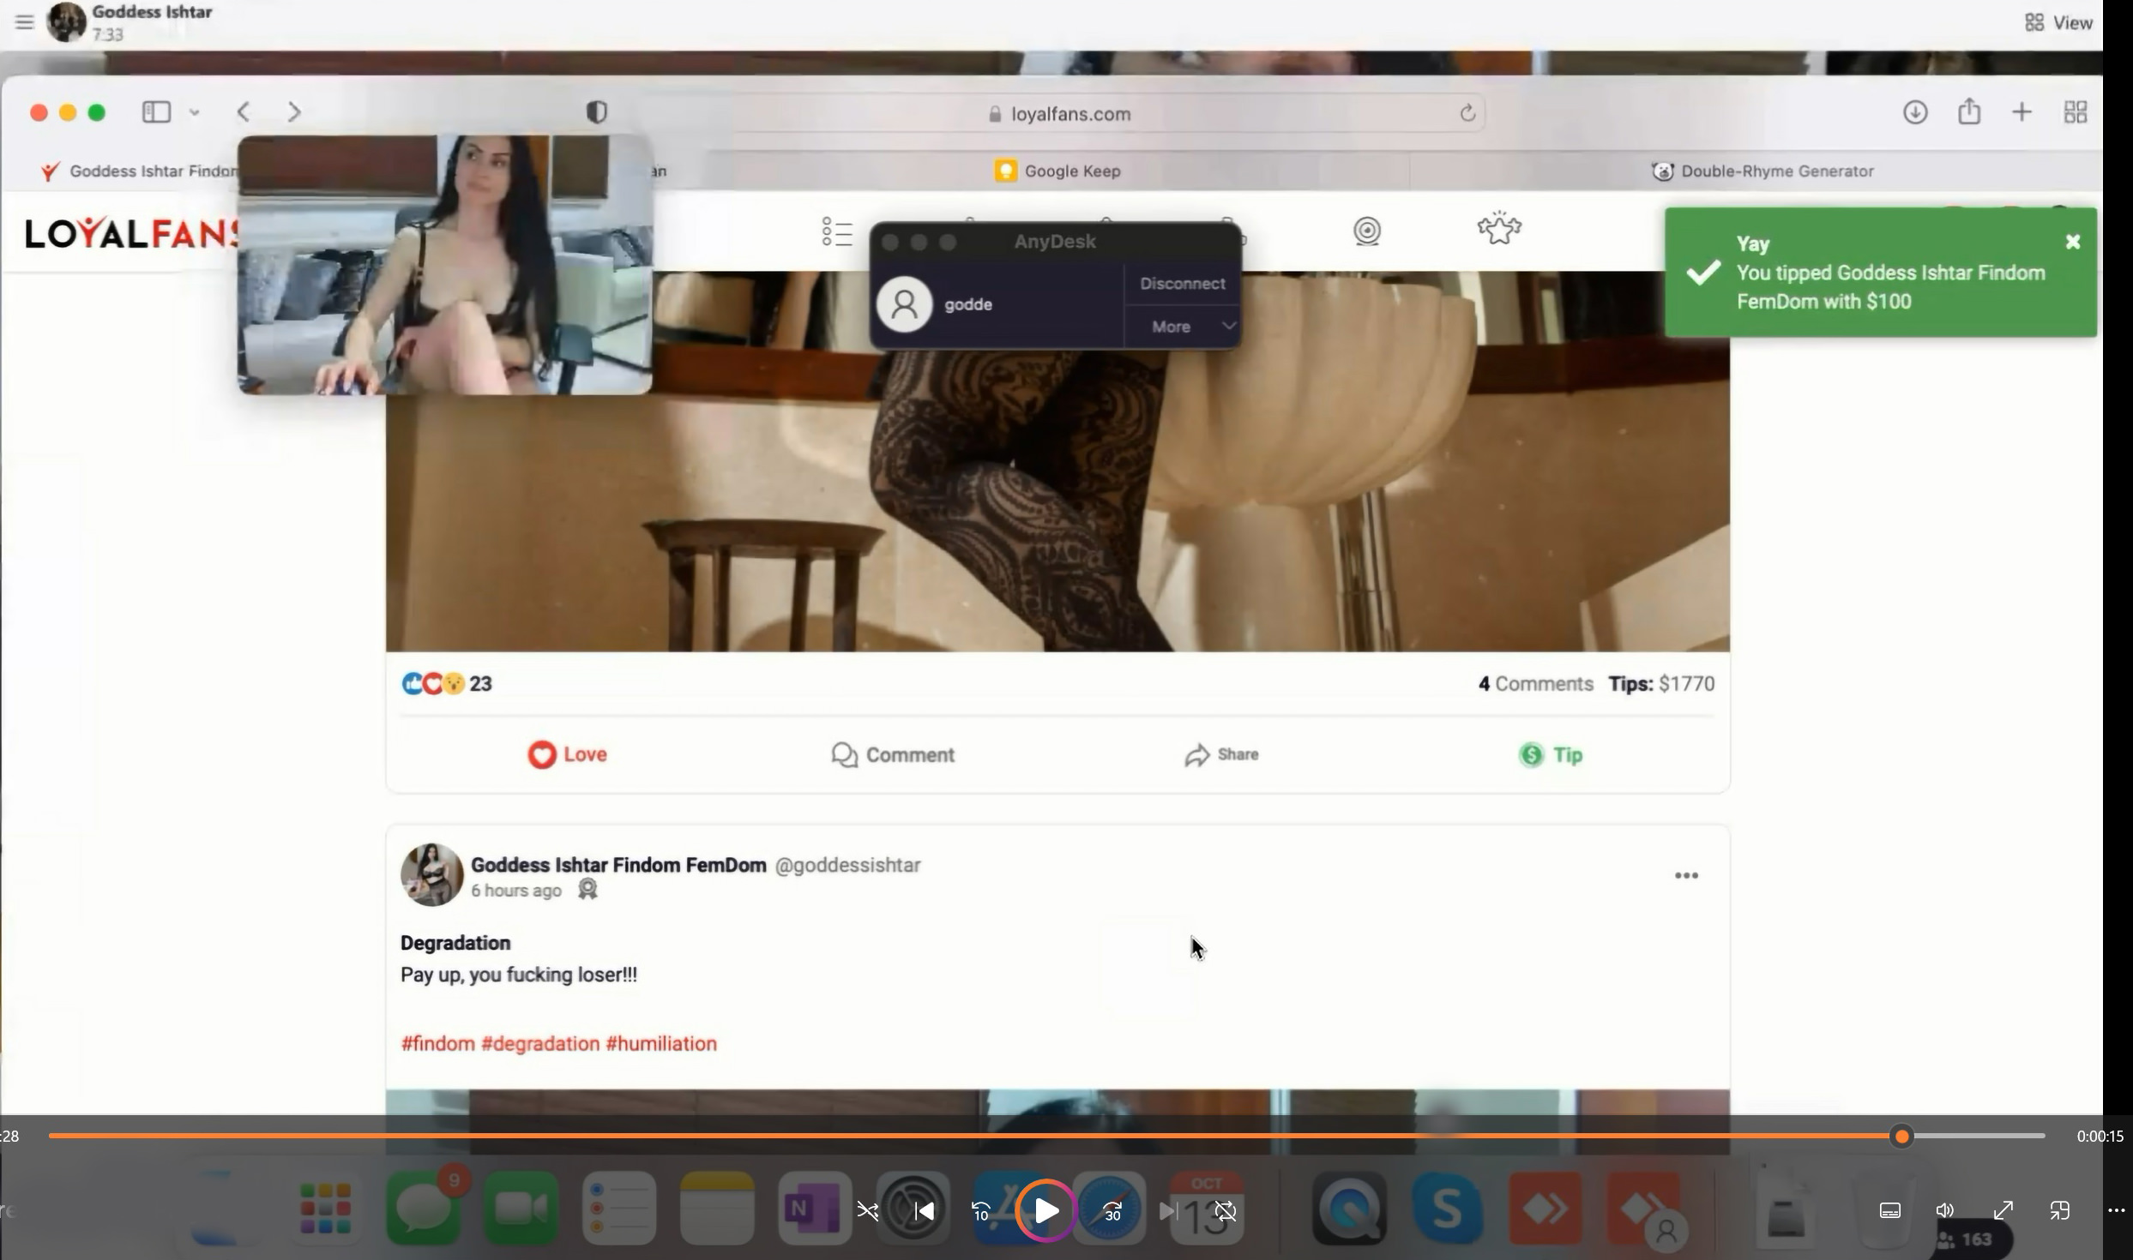Toggle subtitles captions button
Screen dimensions: 2133x1260
1890,1211
